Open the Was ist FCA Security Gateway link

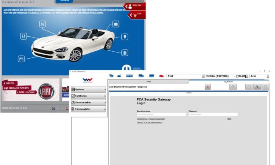click(x=150, y=122)
